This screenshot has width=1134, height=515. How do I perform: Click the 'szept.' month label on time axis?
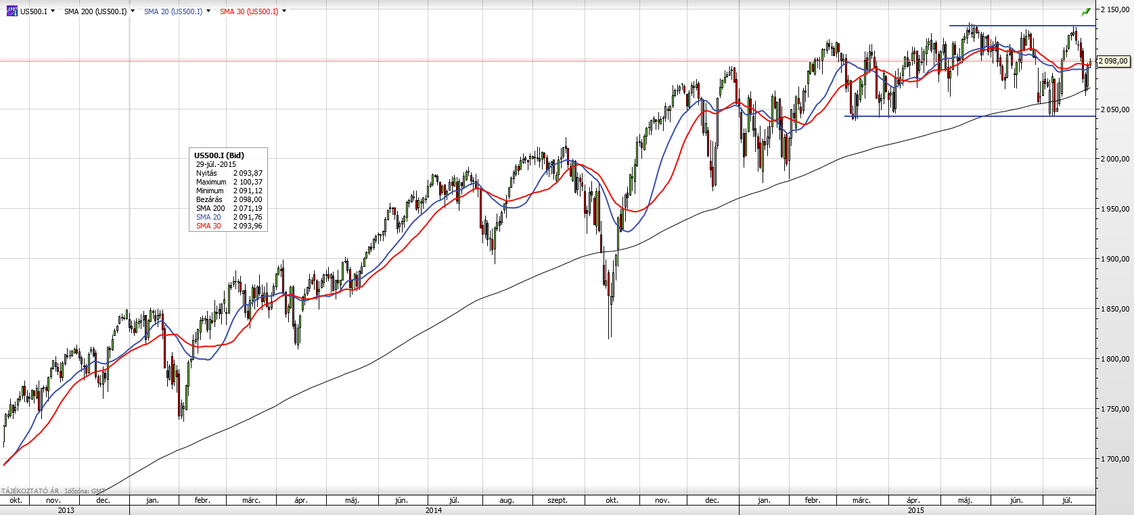point(558,500)
